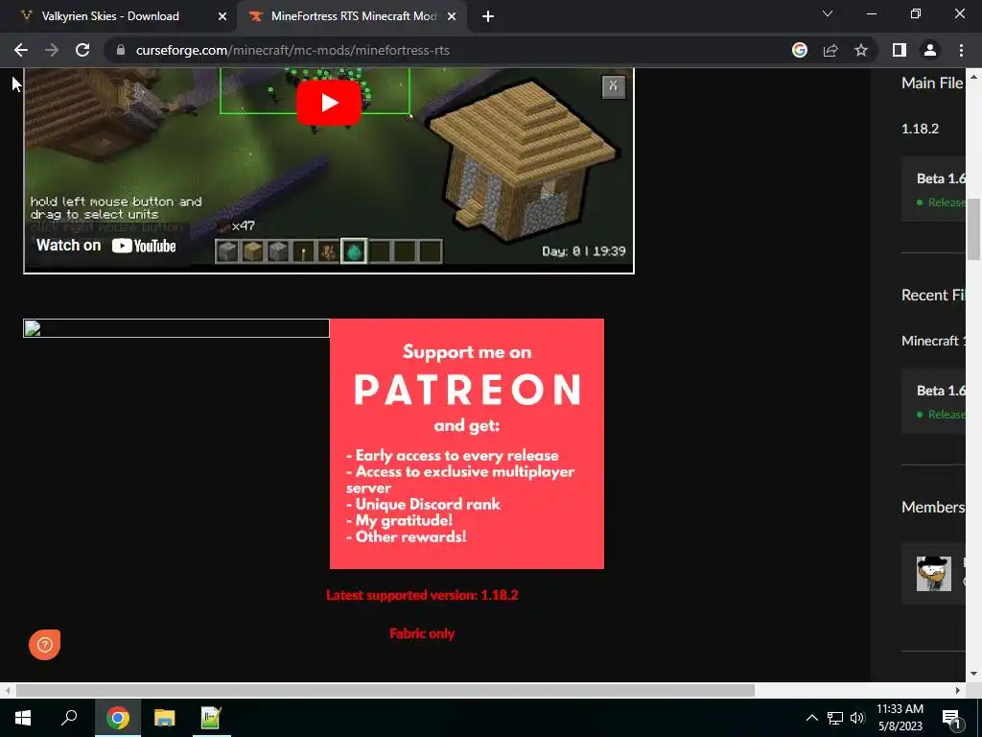Click the vertical scrollbar thumb
Viewport: 982px width, 737px height.
click(x=973, y=228)
